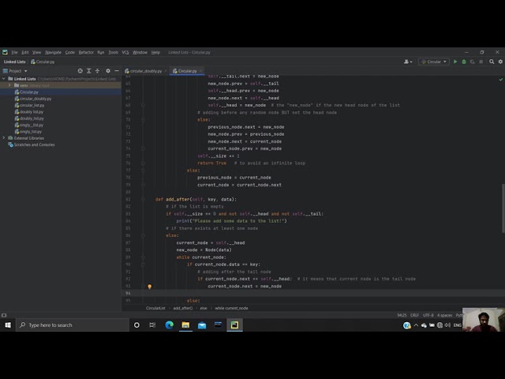Click add_after() in the bottom breadcrumb bar

point(183,308)
